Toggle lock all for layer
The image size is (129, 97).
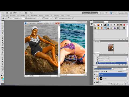[x=106, y=71]
